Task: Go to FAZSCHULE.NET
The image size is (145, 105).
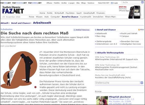Action: [35, 3]
